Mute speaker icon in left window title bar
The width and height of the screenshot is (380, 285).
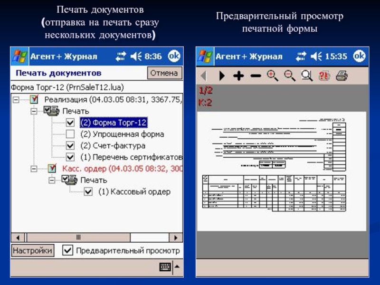point(136,57)
